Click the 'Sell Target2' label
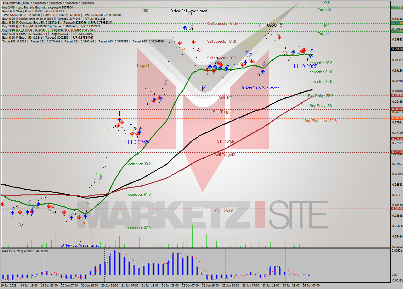This screenshot has width=403, height=289. [224, 155]
